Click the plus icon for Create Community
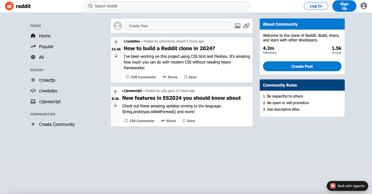This screenshot has height=194, width=372. tap(33, 124)
